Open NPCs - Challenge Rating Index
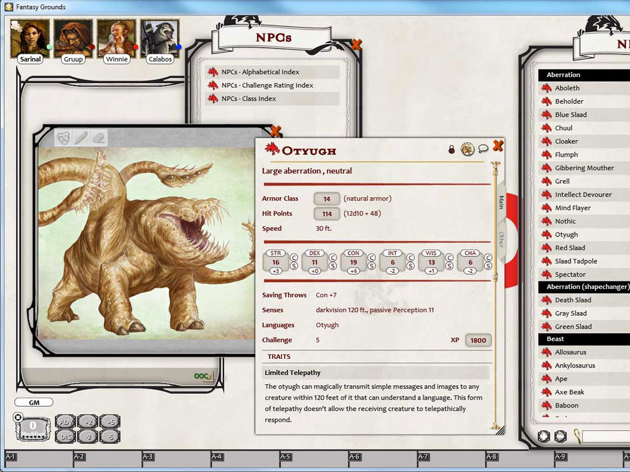 pyautogui.click(x=267, y=85)
